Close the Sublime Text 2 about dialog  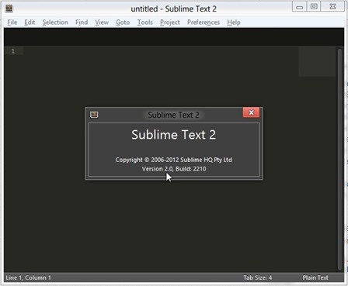[x=251, y=112]
